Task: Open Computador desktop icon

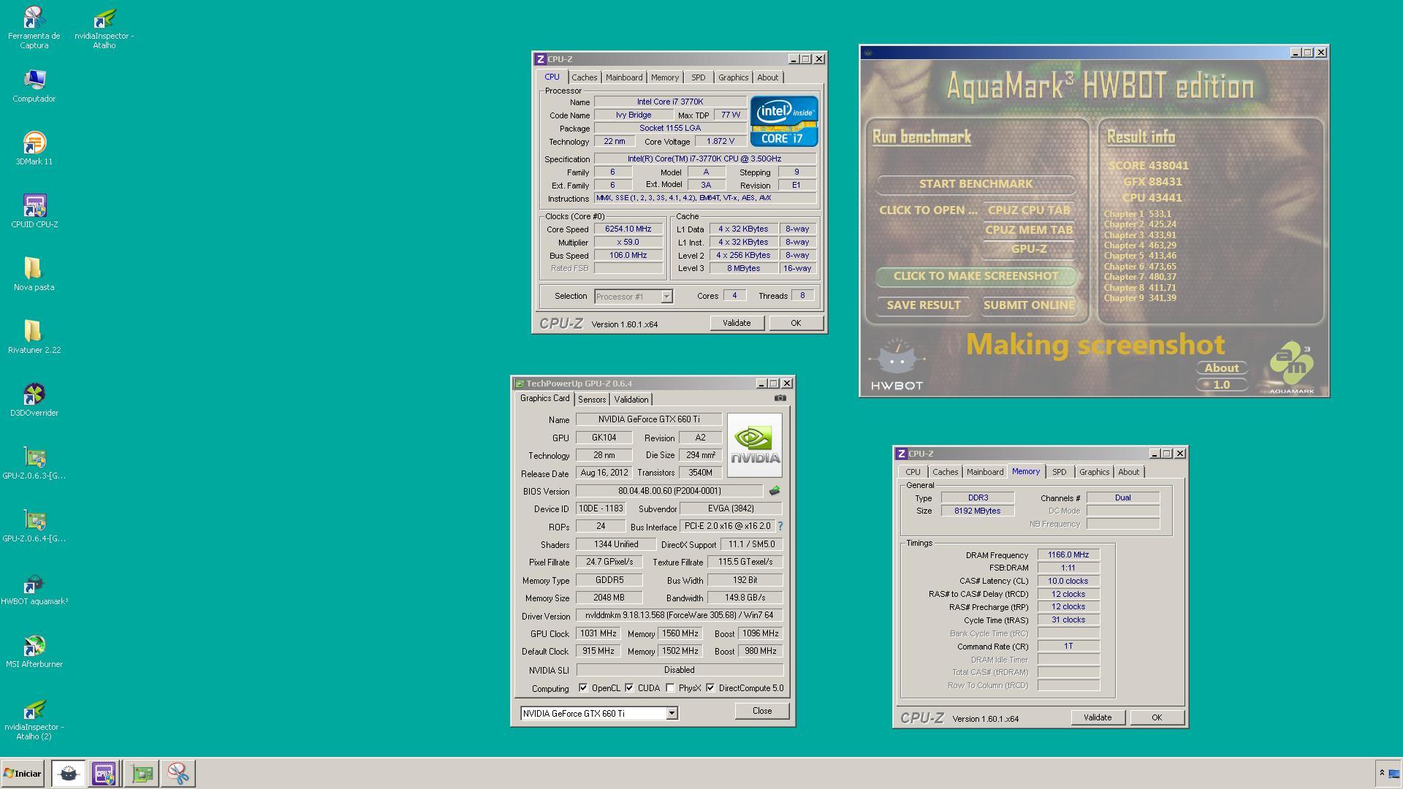Action: tap(34, 85)
